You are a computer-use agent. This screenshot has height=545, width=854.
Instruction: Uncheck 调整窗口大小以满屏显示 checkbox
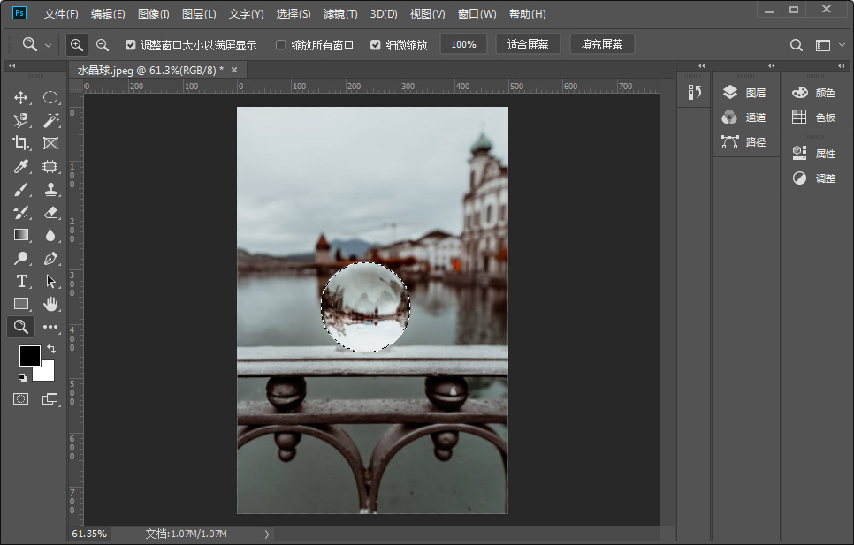(x=130, y=44)
